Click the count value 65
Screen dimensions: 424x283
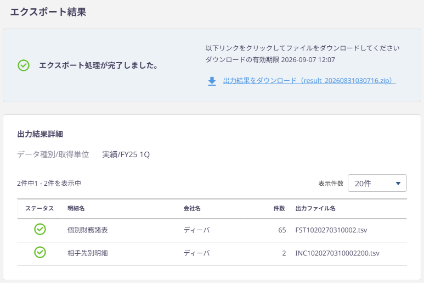coord(282,230)
